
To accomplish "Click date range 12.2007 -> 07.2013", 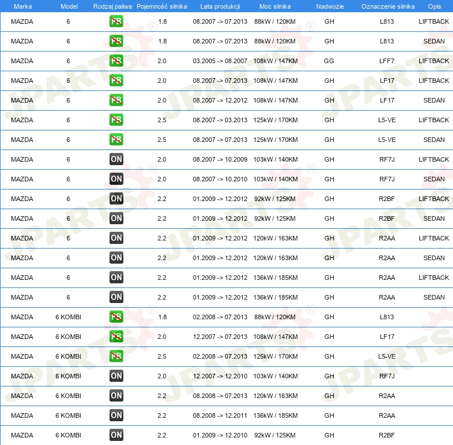I will [x=220, y=337].
